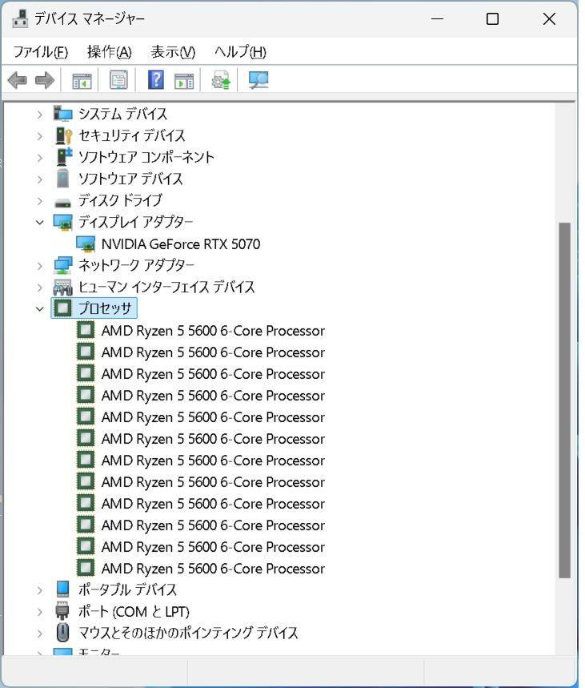Screen dimensions: 585x688
Task: Expand the ネットワーク アダプター node
Action: pyautogui.click(x=40, y=266)
